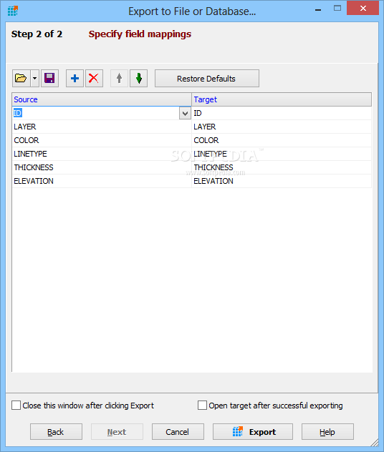This screenshot has height=452, width=384.
Task: Select the ELEVATION source row
Action: (x=102, y=181)
